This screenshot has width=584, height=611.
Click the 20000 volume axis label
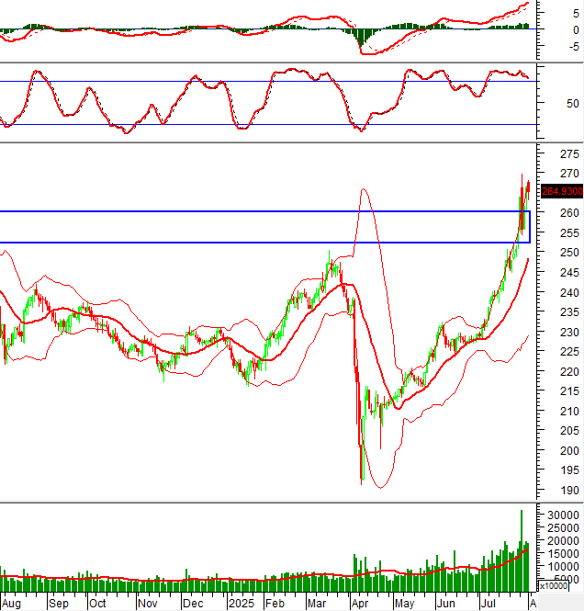click(x=563, y=541)
